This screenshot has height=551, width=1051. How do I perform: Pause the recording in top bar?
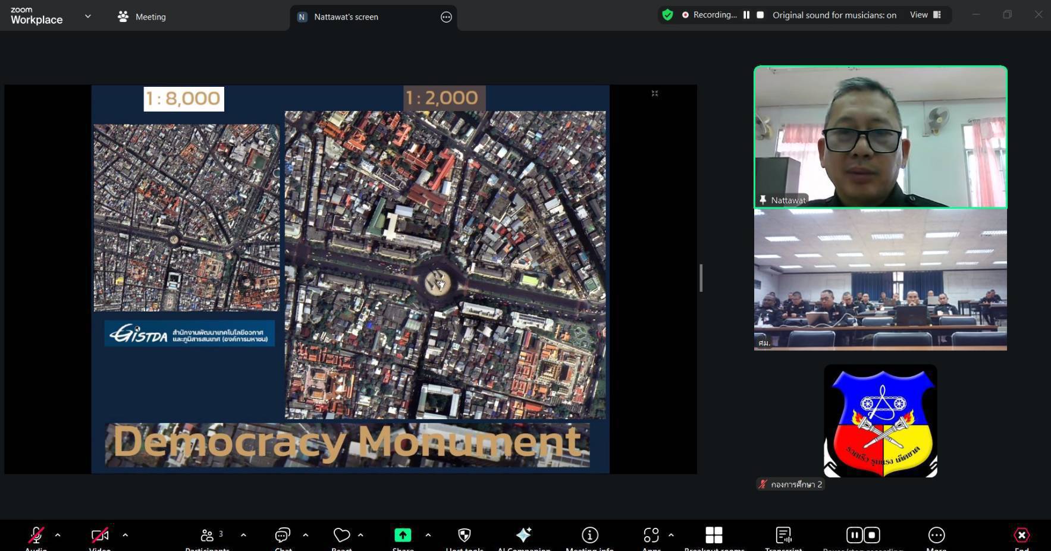746,15
